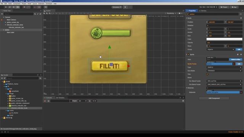The height and width of the screenshot is (137, 244).
Task: Toggle the Regex checkbox in Console
Action: pyautogui.click(x=71, y=101)
